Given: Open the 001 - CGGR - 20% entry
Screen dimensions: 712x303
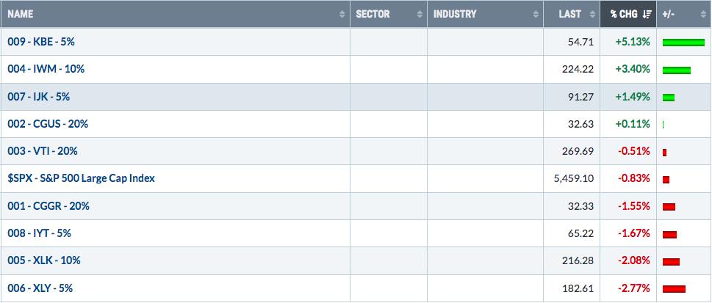Looking at the screenshot, I should (x=48, y=206).
